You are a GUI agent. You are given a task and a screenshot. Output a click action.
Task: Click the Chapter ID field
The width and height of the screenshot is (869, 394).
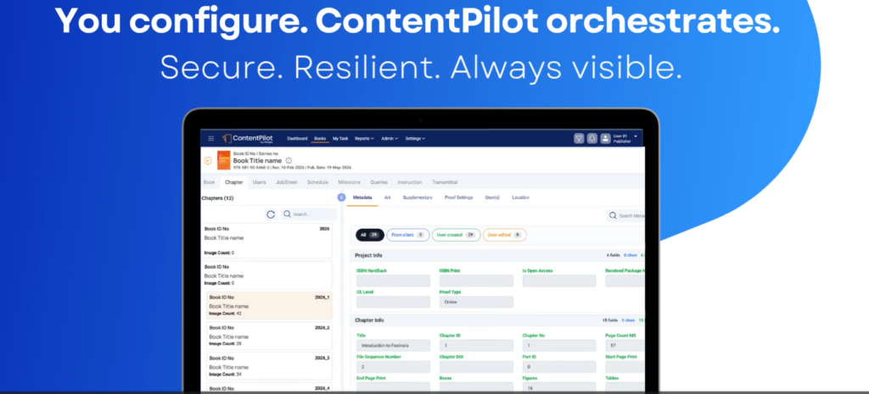477,346
